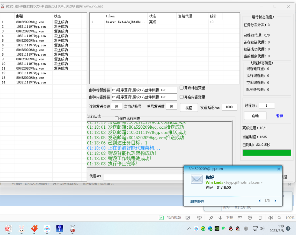Image resolution: width=296 pixels, height=235 pixels.
Task: Go to next mail in notification popup
Action: pos(275,201)
